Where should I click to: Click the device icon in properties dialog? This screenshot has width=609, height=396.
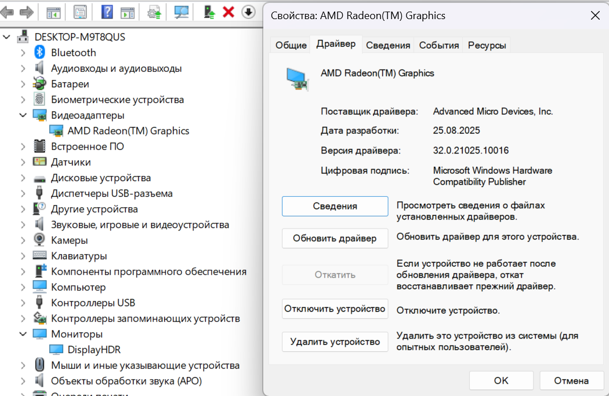(298, 79)
